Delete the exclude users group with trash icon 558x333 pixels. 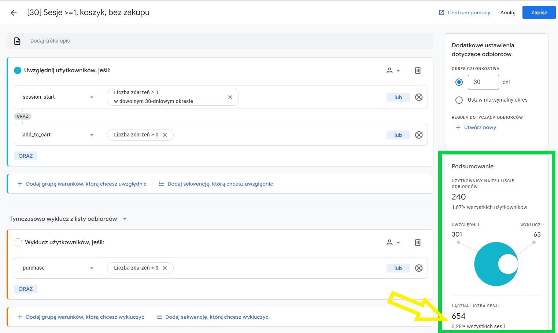click(x=418, y=242)
